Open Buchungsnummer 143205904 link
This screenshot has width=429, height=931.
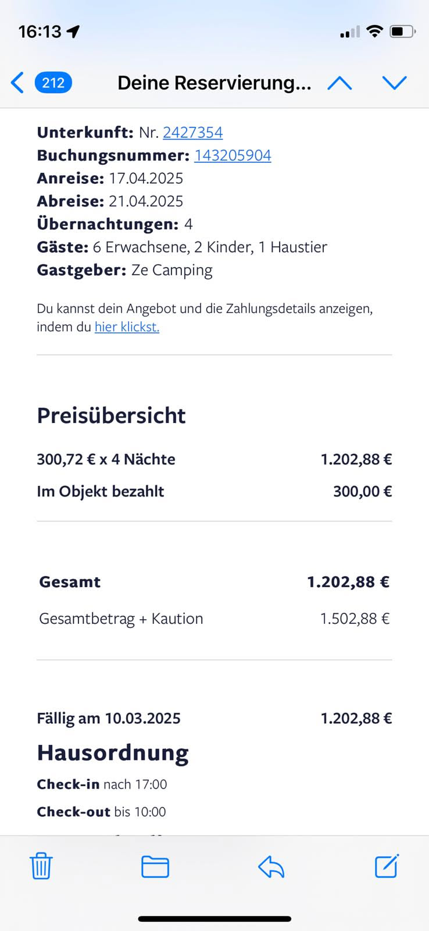tap(233, 155)
